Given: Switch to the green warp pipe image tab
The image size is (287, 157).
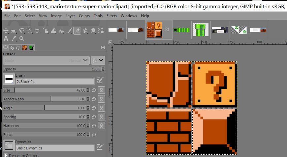Looking at the screenshot, I should point(201,30).
